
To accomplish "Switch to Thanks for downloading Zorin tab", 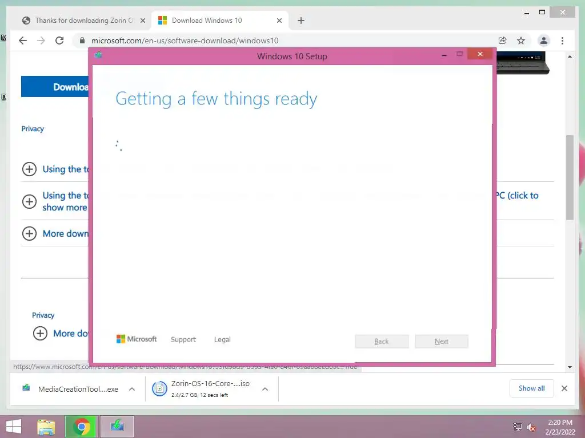I will 85,21.
